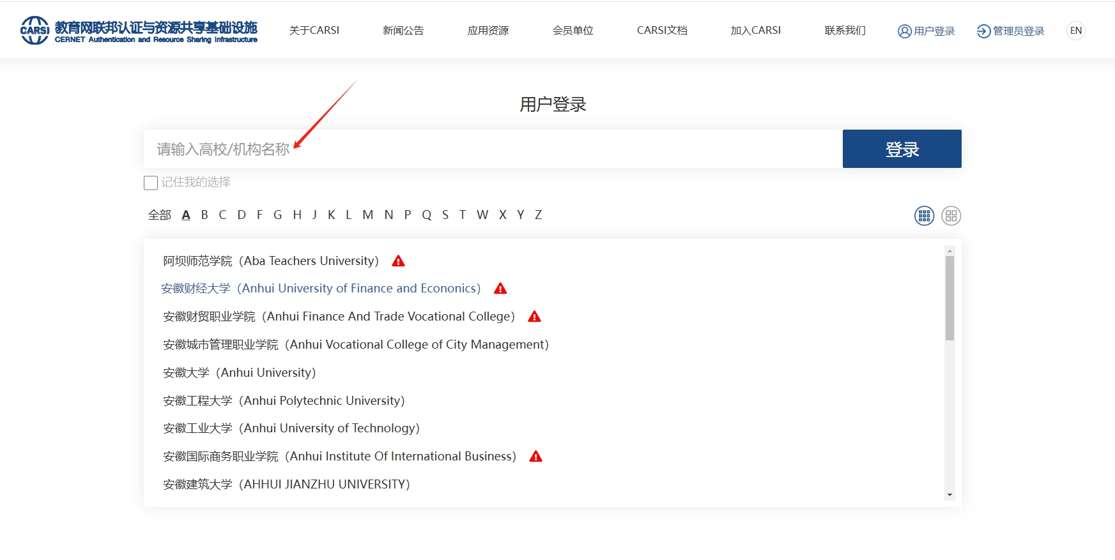This screenshot has height=560, width=1115.
Task: Switch to the large tile view icon
Action: coord(951,216)
